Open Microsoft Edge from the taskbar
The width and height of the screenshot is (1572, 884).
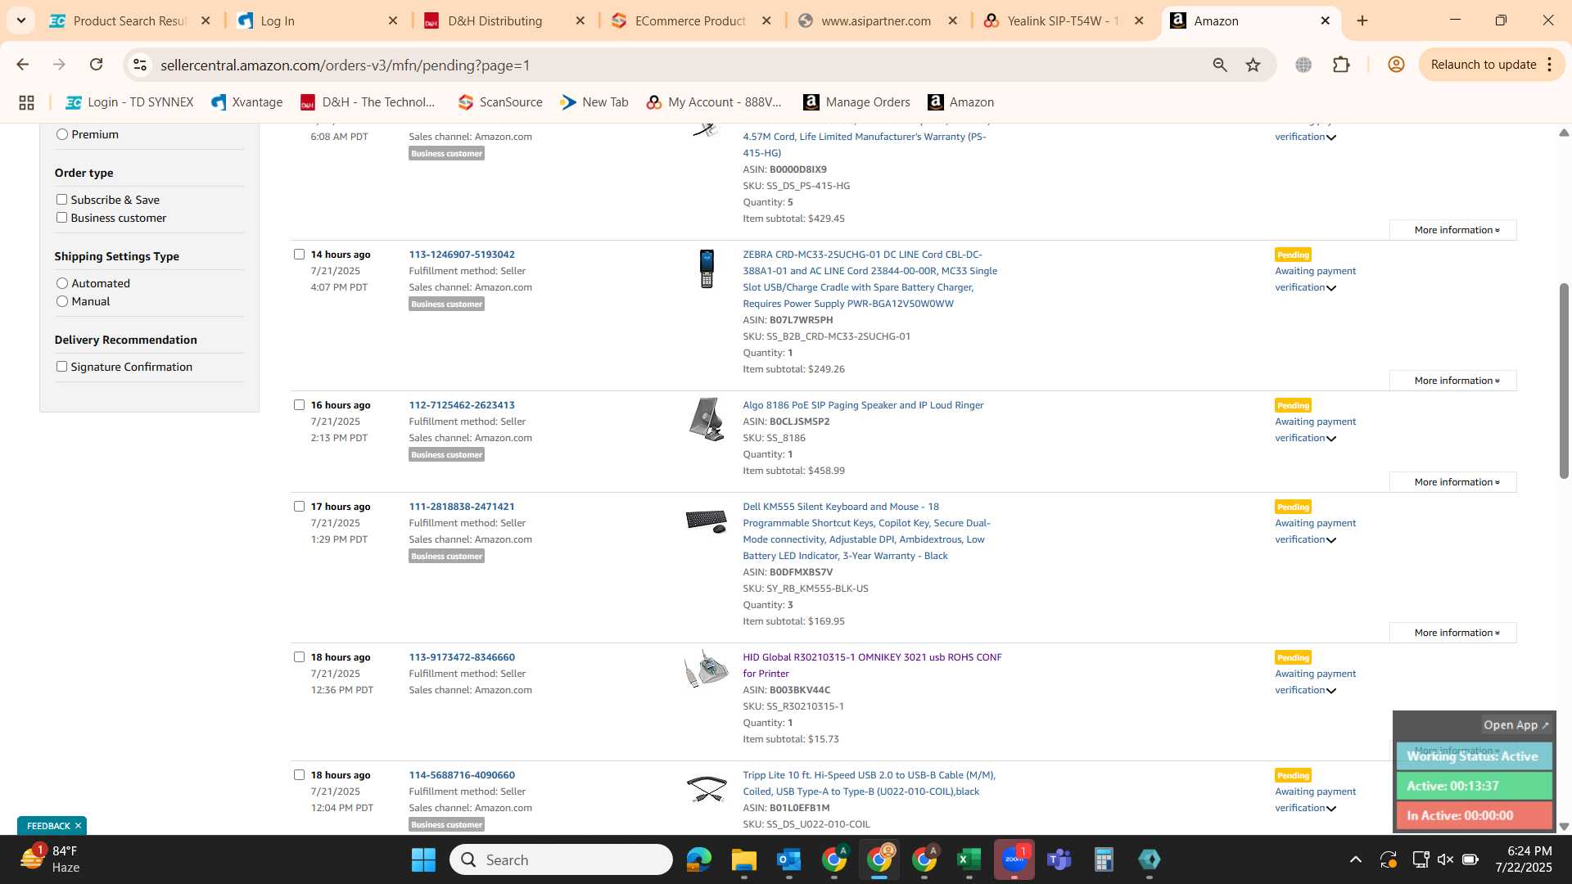pos(698,859)
